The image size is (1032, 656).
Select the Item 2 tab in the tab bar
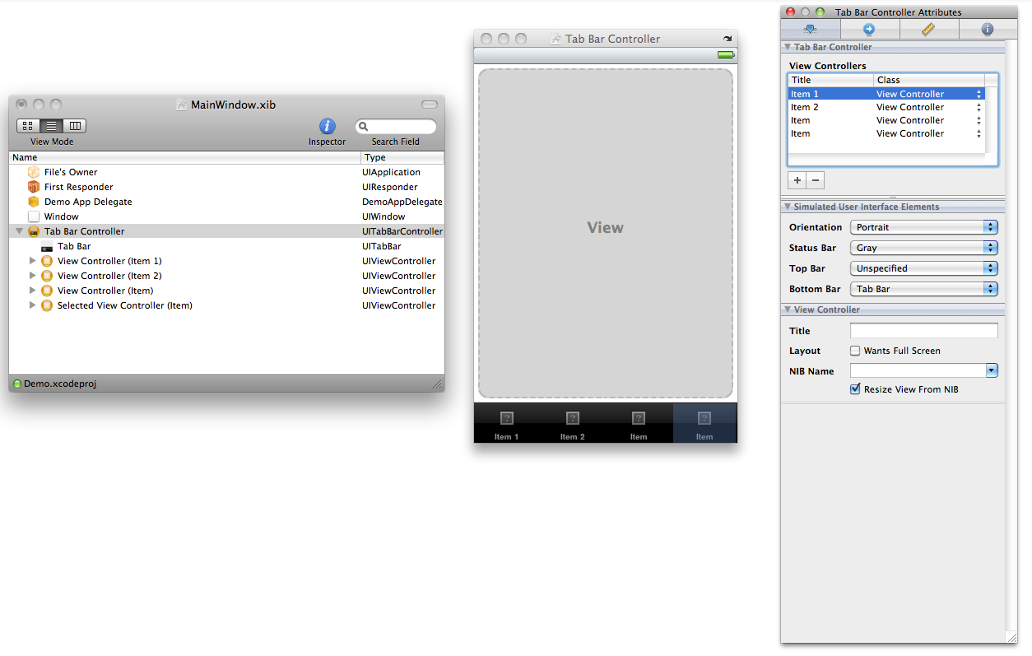tap(572, 424)
